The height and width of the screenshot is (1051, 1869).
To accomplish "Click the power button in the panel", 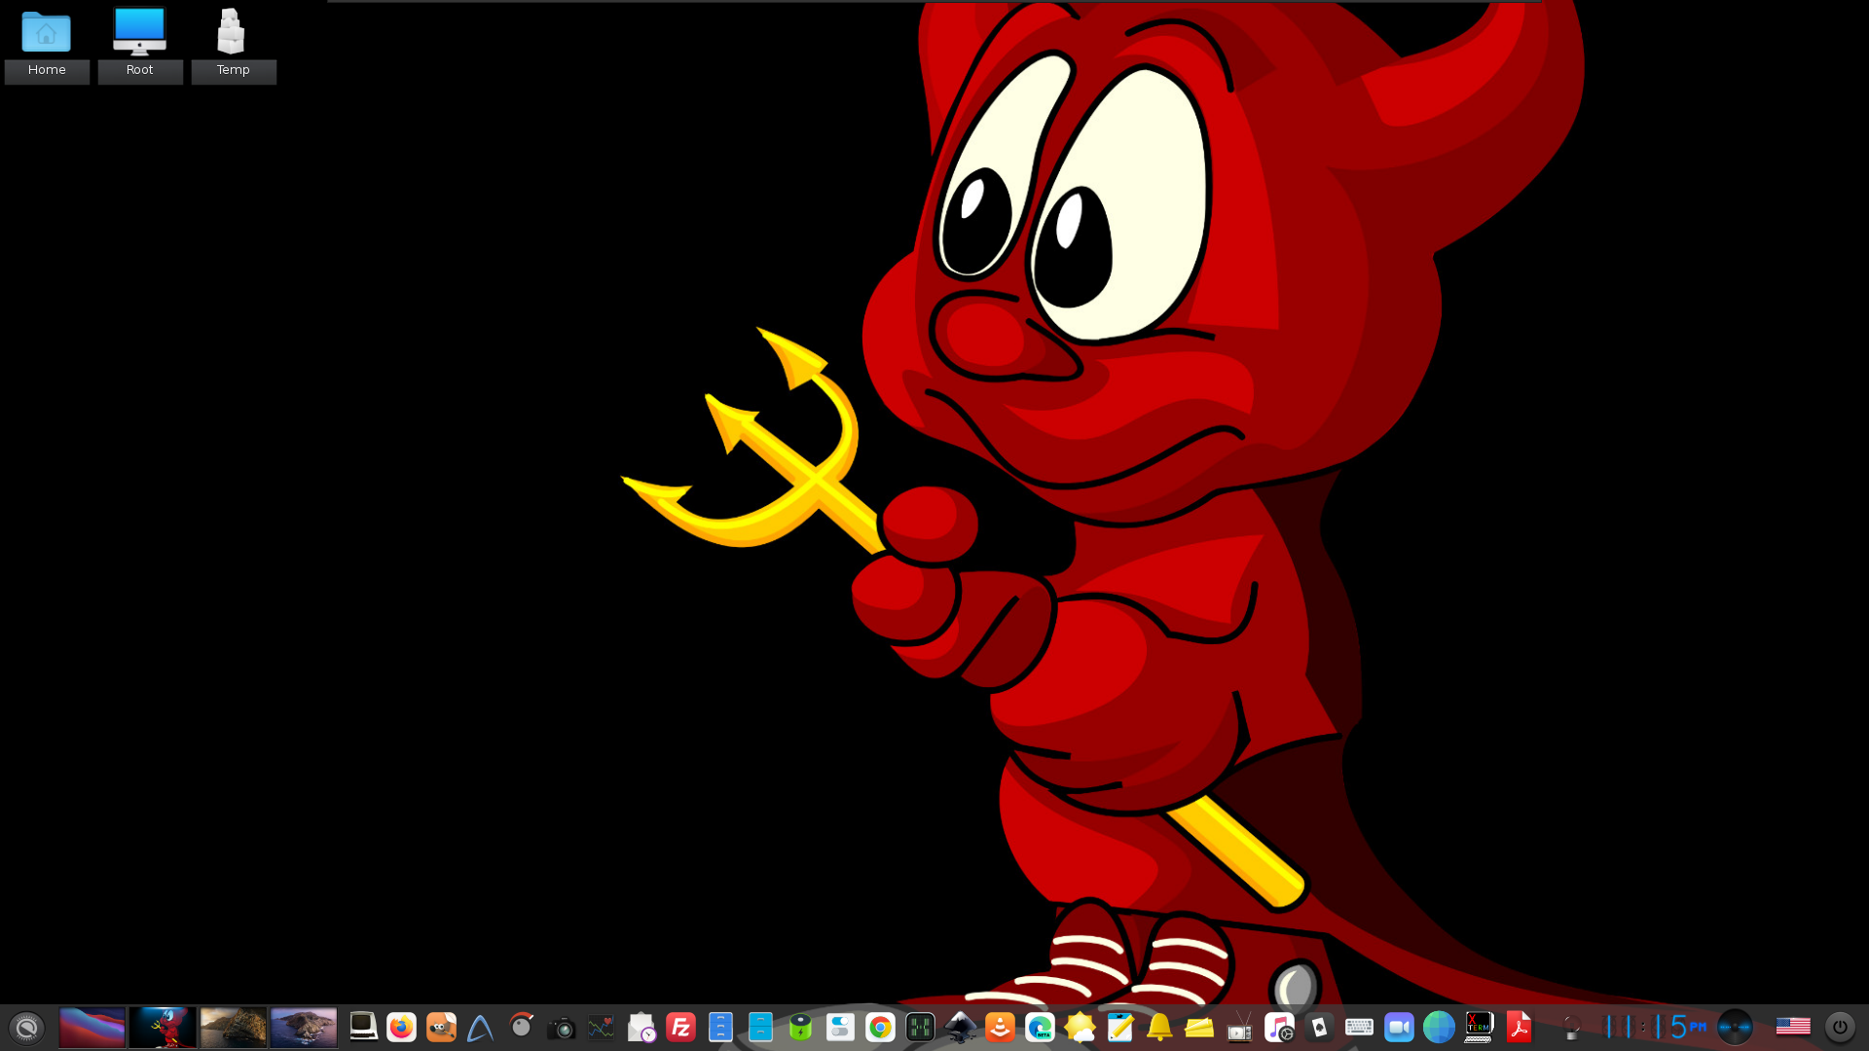I will point(1839,1028).
